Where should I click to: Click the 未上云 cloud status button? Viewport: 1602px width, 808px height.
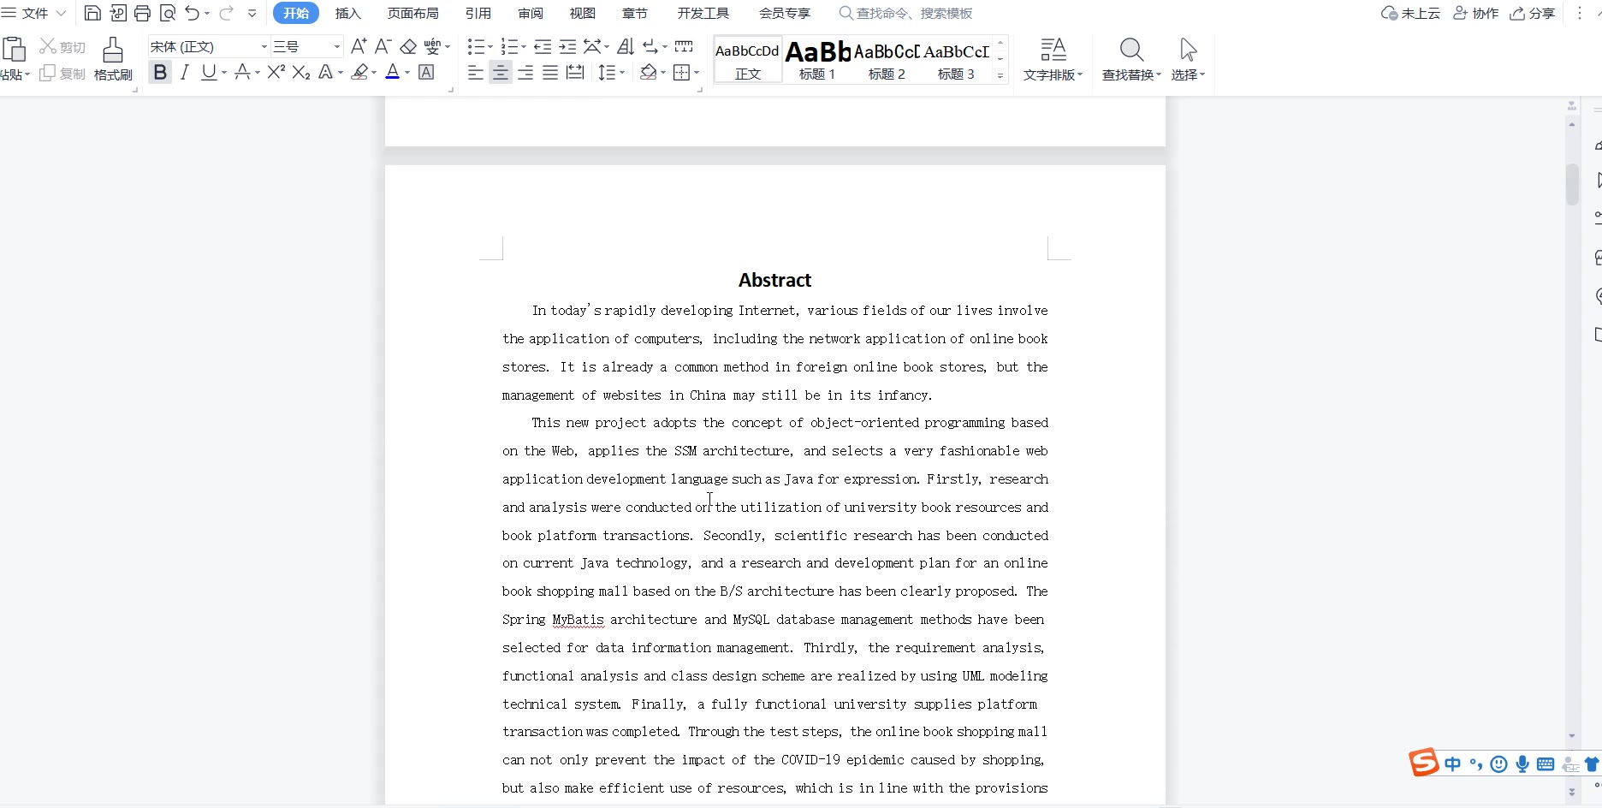1410,13
